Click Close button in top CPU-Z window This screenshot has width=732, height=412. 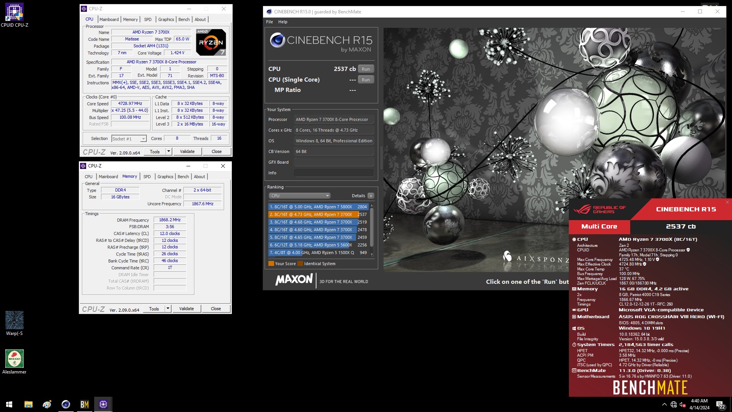pos(217,151)
